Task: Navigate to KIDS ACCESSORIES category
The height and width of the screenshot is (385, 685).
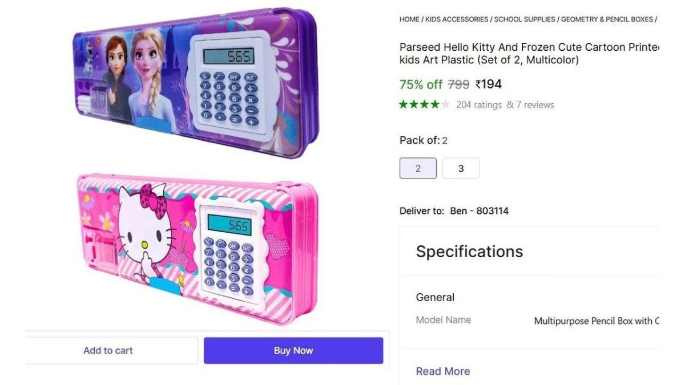Action: (x=456, y=19)
